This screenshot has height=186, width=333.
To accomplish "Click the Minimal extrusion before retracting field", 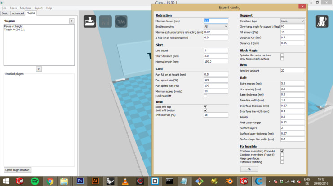I will tap(216, 32).
